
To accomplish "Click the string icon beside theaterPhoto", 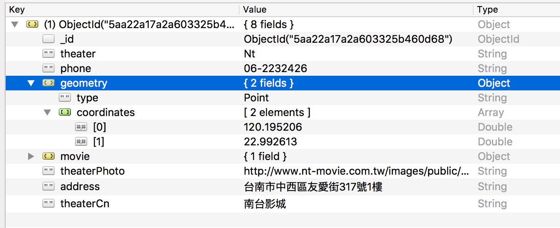I will pyautogui.click(x=49, y=171).
